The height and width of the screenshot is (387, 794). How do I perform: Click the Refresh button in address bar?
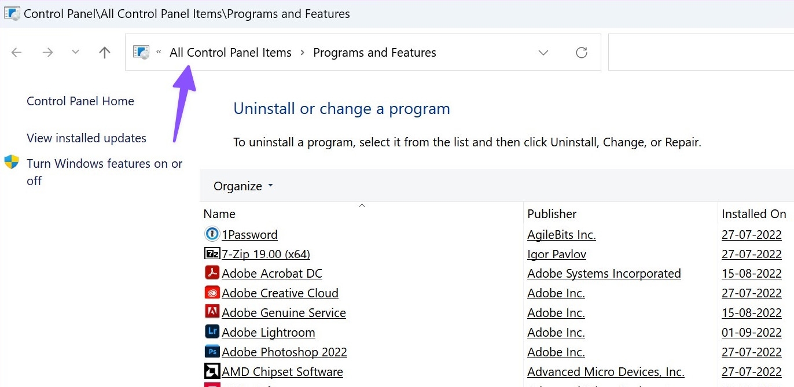(582, 53)
